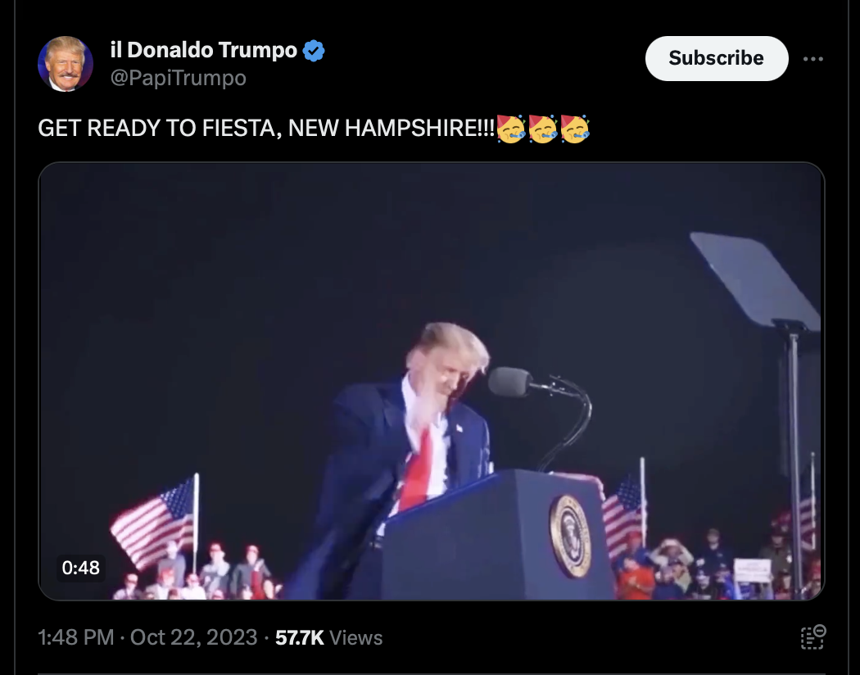Image resolution: width=860 pixels, height=675 pixels.
Task: Open the il Donaldo Trumpo display name link
Action: (203, 51)
